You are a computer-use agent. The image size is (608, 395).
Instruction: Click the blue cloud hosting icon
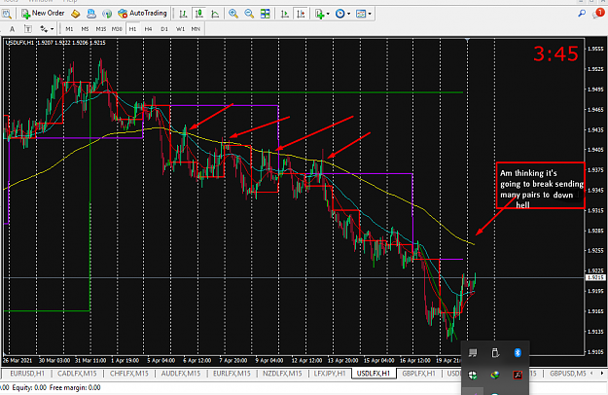(91, 14)
